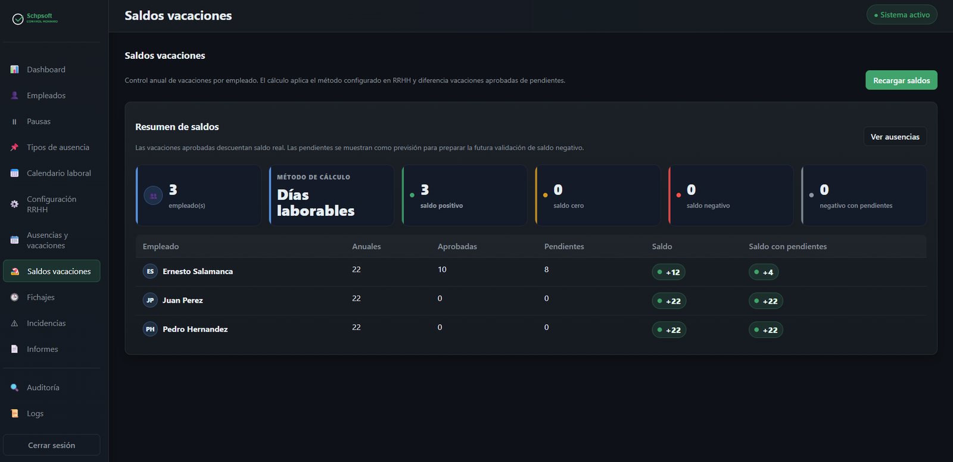Click the Incidencias warning triangle icon
Image resolution: width=953 pixels, height=462 pixels.
pyautogui.click(x=14, y=323)
